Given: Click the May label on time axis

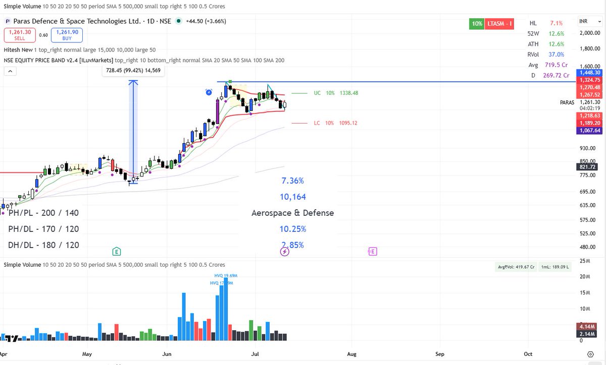Looking at the screenshot, I should point(87,354).
